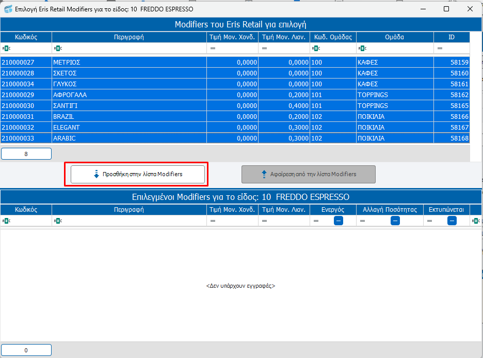The width and height of the screenshot is (483, 358).
Task: Sort by Ομάδα column header
Action: click(395, 37)
